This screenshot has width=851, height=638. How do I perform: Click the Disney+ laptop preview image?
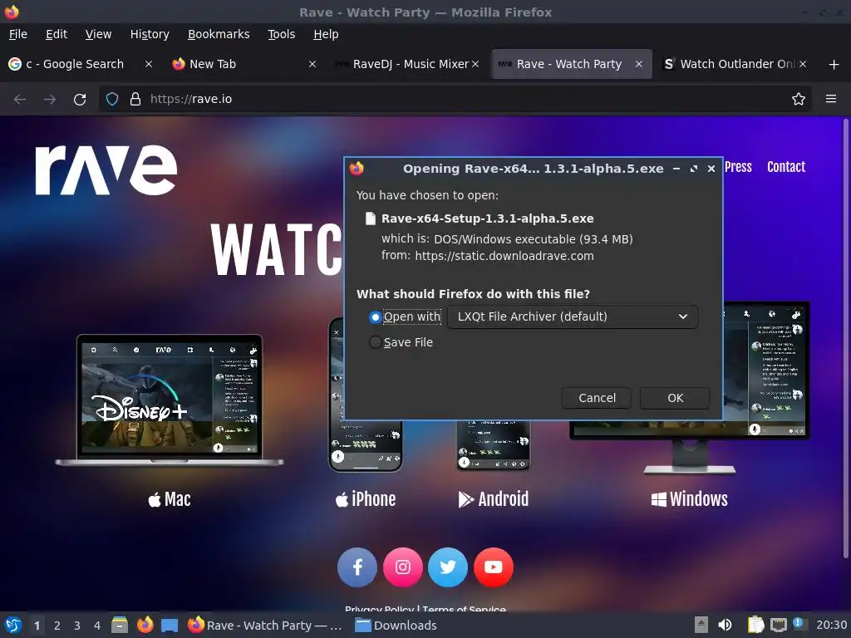point(170,400)
